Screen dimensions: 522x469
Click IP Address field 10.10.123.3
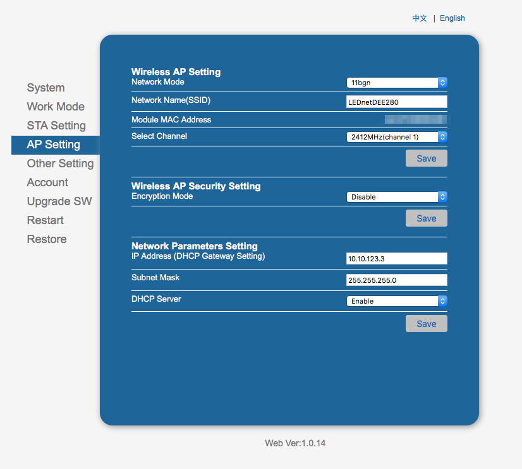pyautogui.click(x=397, y=259)
